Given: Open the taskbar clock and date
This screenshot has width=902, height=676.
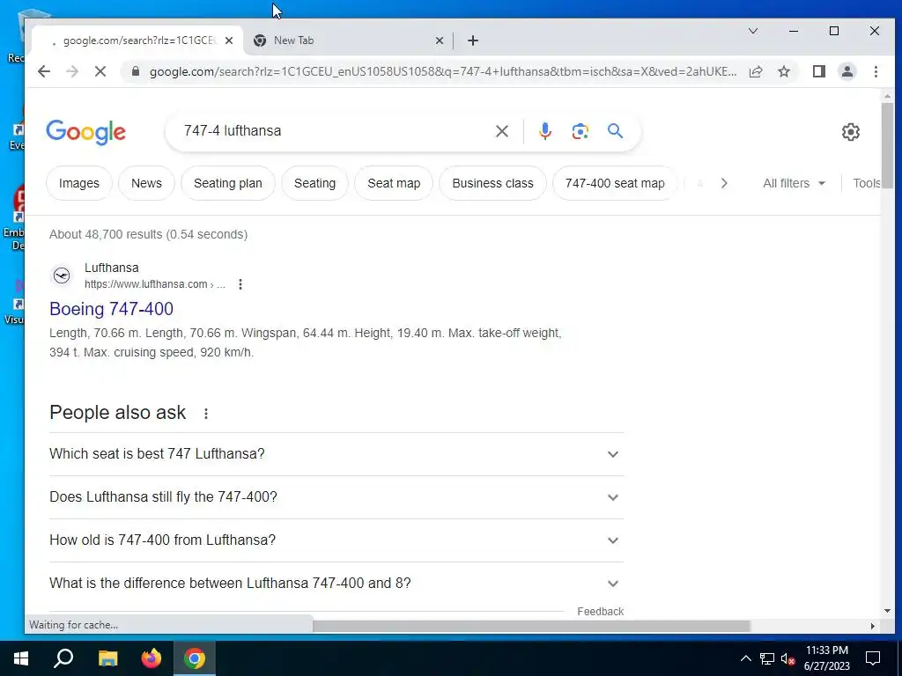Looking at the screenshot, I should pos(826,658).
